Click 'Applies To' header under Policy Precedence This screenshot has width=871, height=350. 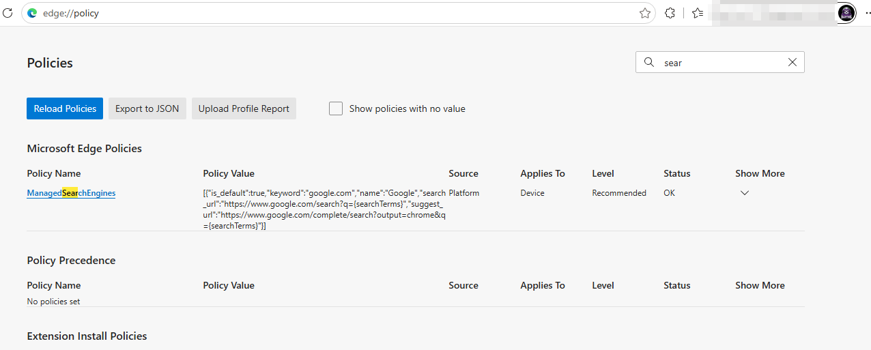pos(543,285)
